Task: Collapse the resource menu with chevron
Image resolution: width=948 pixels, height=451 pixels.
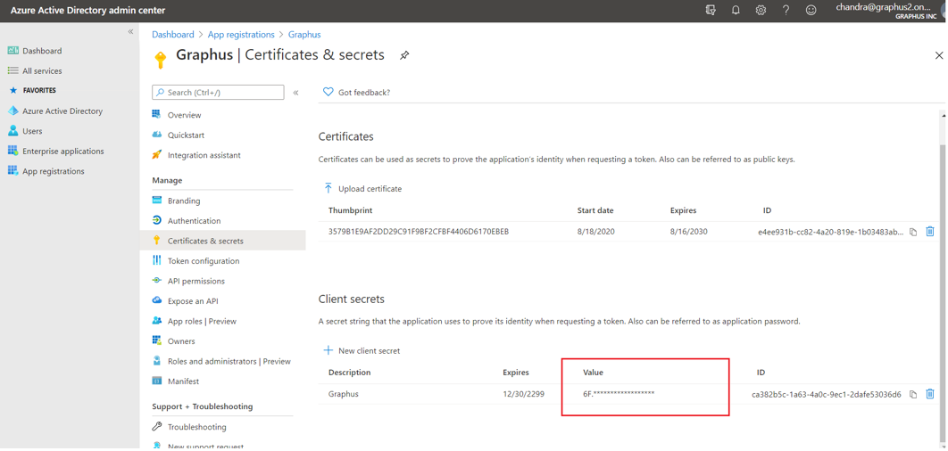Action: pos(295,93)
